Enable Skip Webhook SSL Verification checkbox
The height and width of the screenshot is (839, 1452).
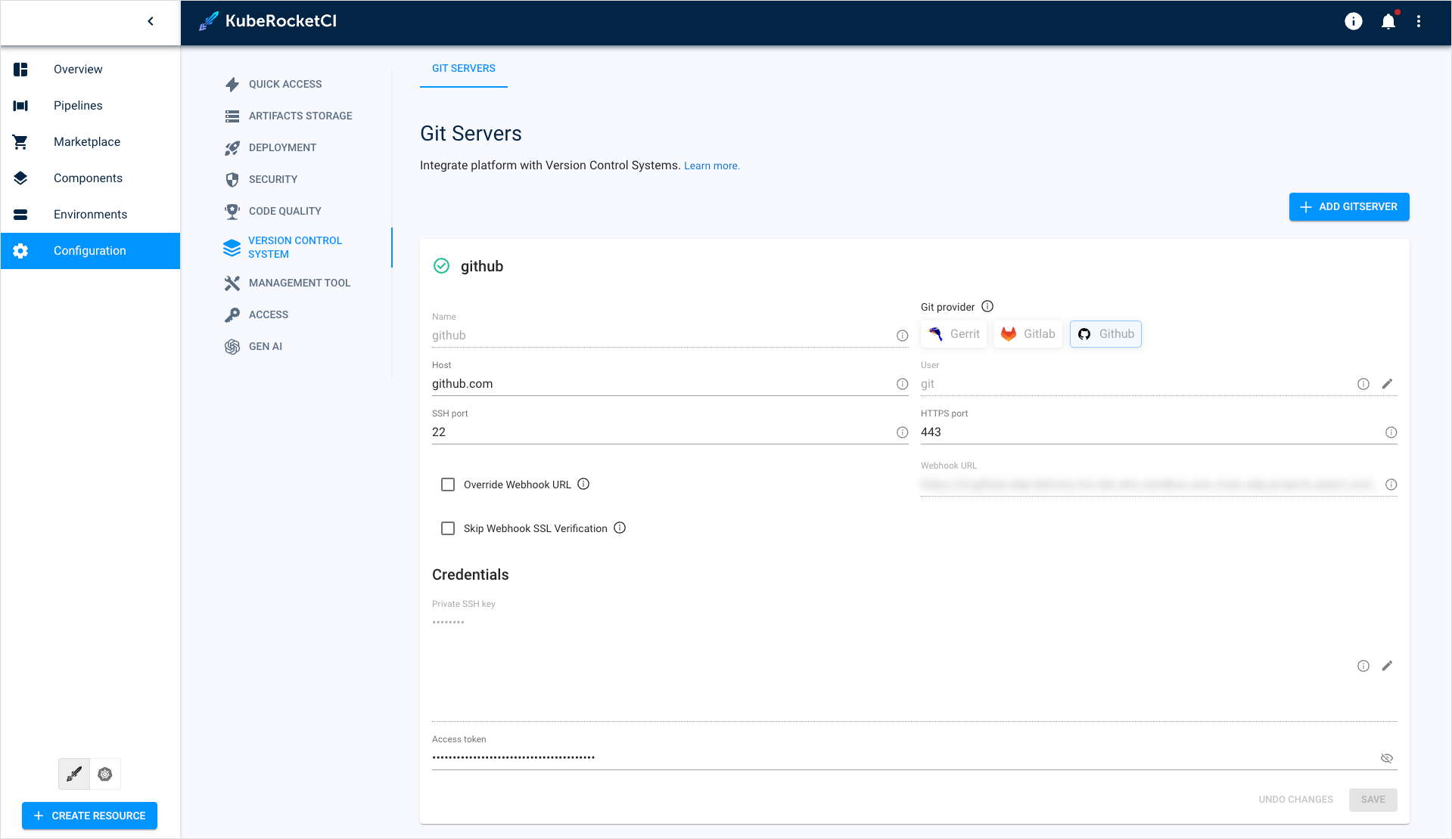(x=448, y=528)
